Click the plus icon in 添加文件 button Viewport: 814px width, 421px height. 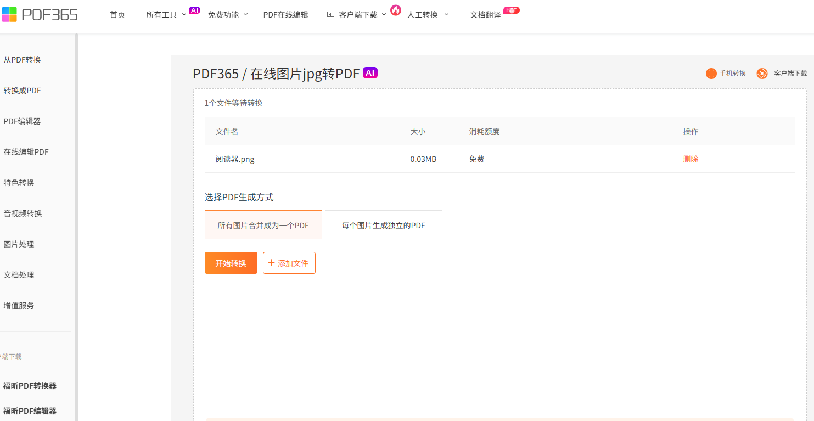click(271, 263)
